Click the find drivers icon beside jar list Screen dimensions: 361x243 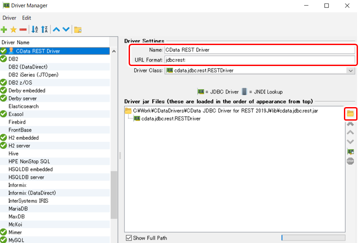(350, 152)
